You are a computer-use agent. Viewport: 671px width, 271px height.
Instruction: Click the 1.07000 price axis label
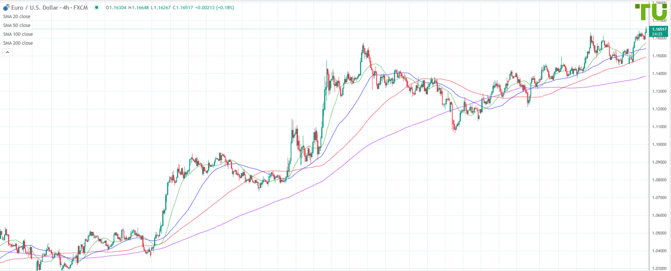coord(659,198)
